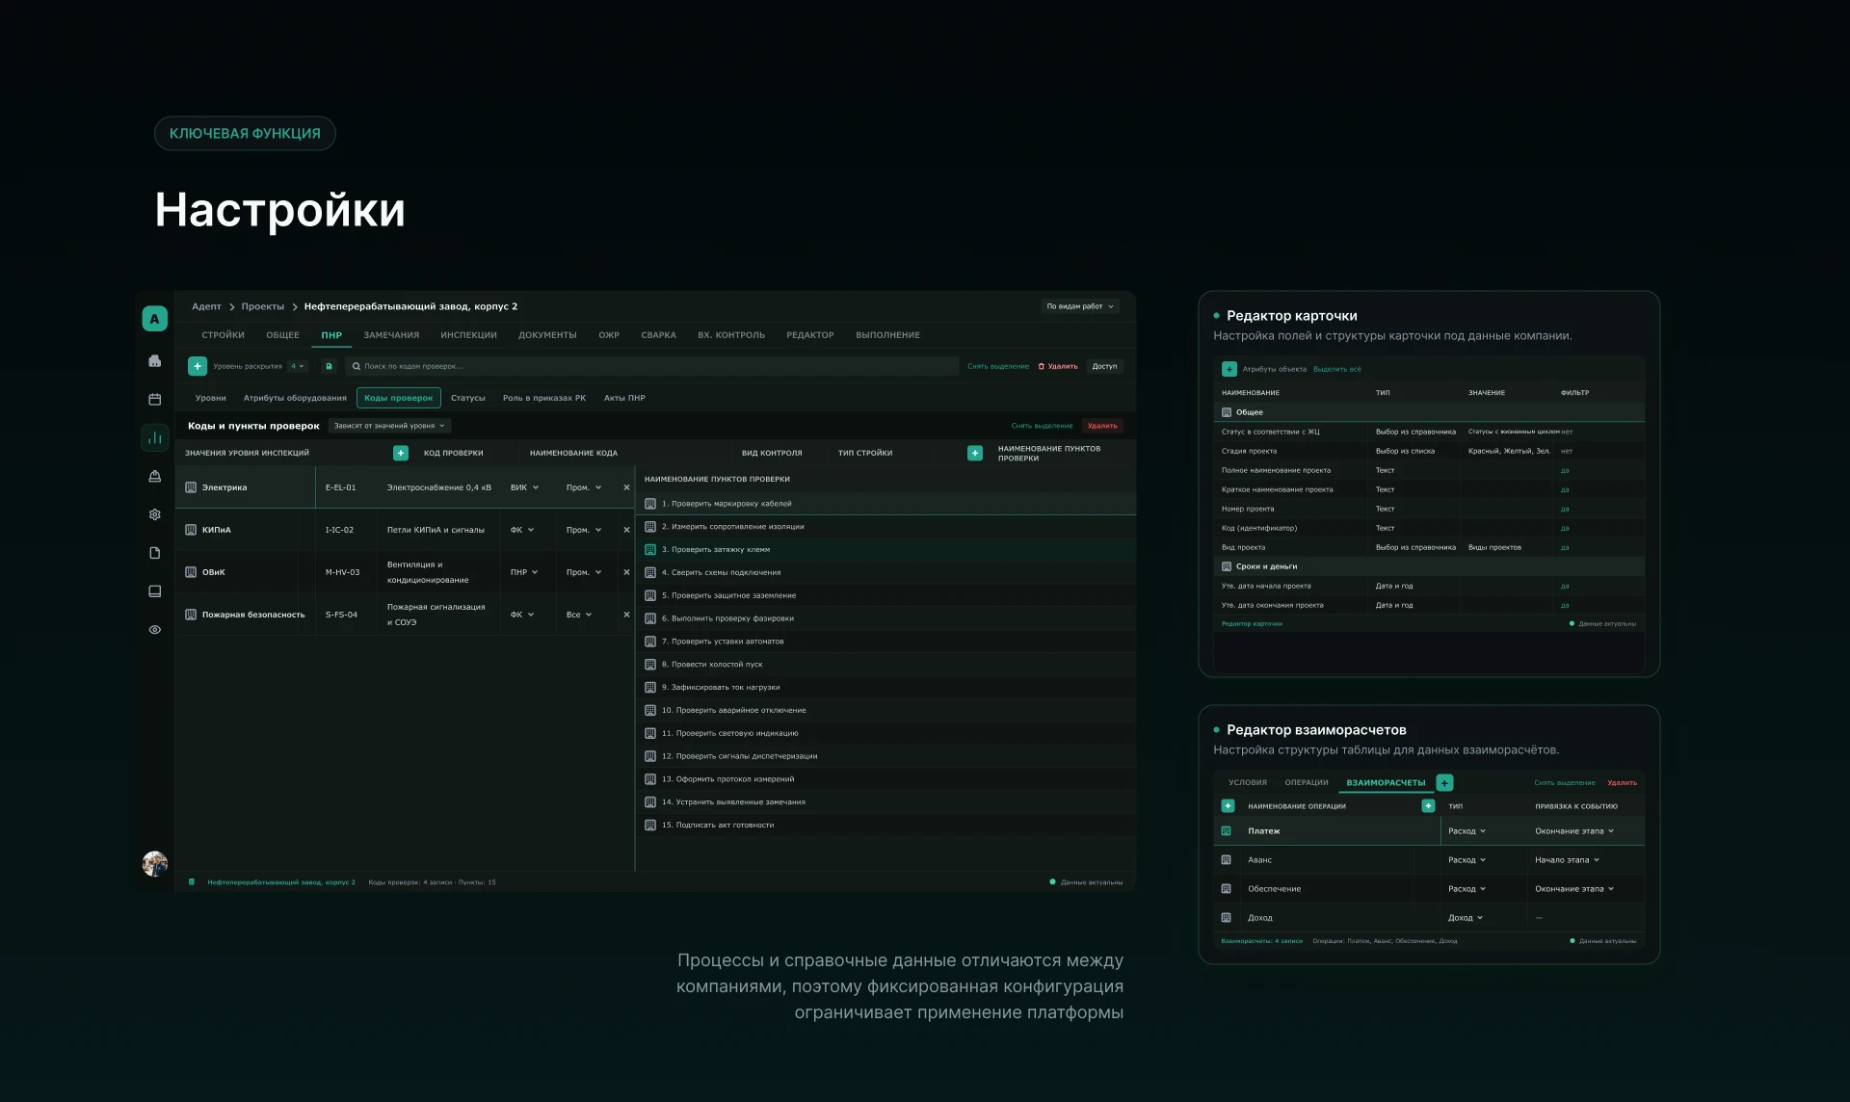Viewport: 1850px width, 1102px height.
Task: Select the Аванс row checkbox icon
Action: pos(1226,859)
